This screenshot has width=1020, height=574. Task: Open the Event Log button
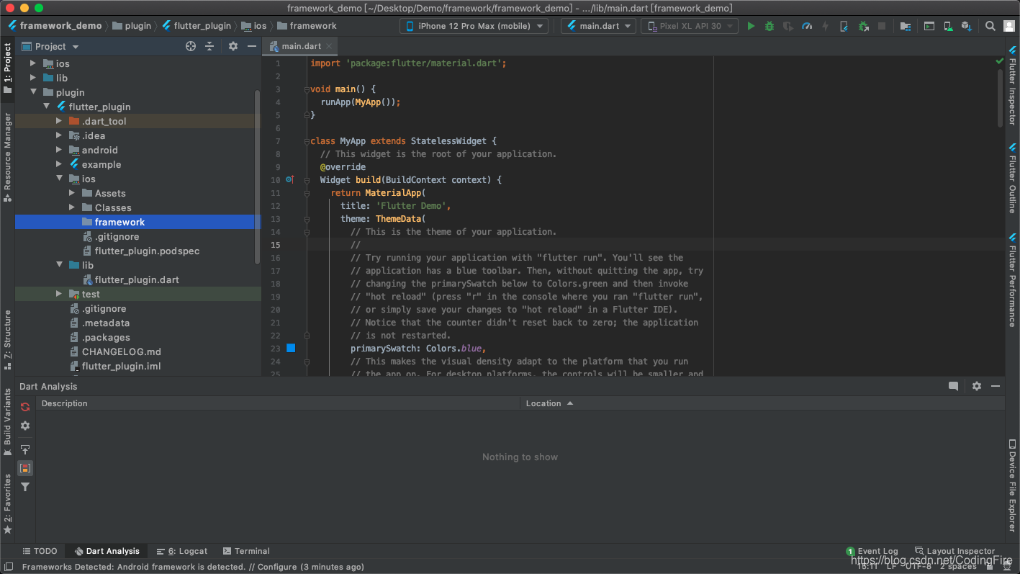click(x=872, y=551)
